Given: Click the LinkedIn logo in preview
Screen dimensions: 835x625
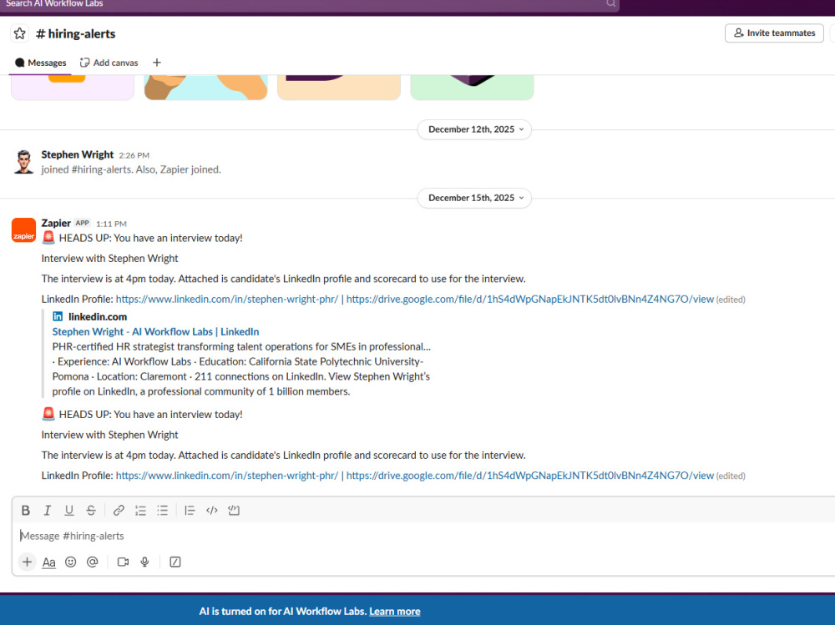Looking at the screenshot, I should (58, 317).
